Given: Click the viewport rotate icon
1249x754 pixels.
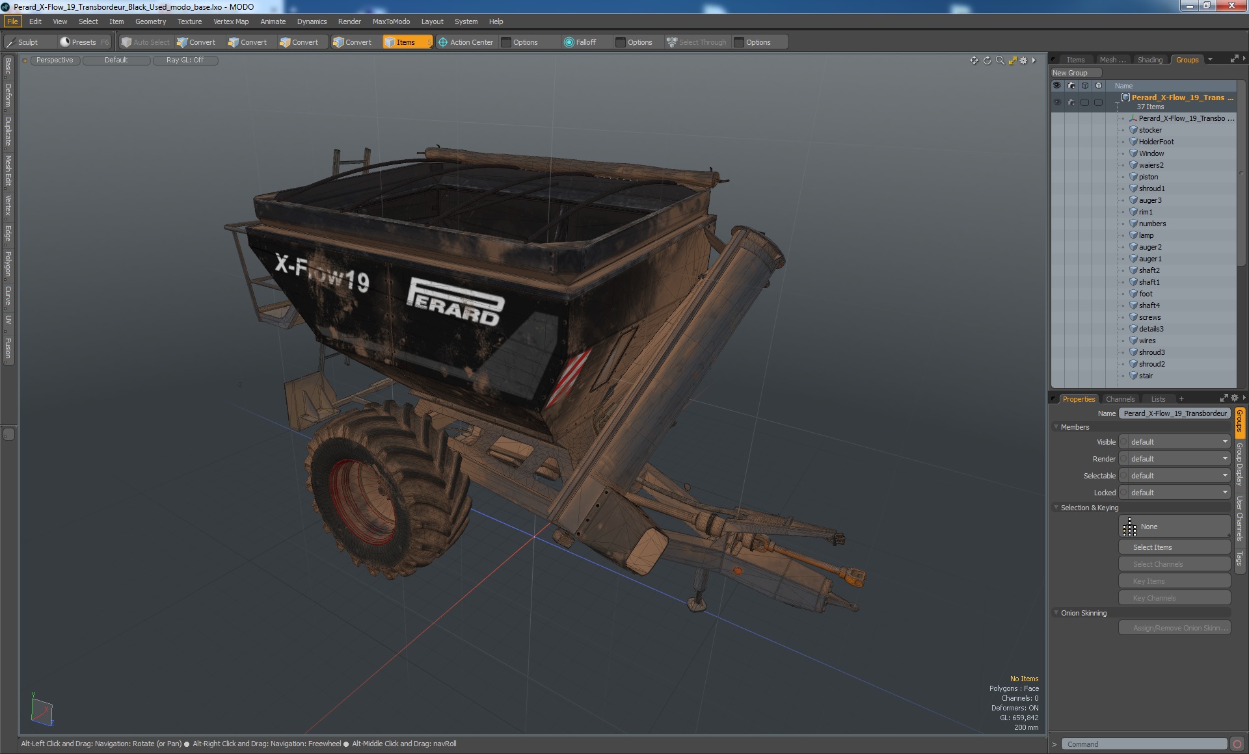Looking at the screenshot, I should coord(987,60).
